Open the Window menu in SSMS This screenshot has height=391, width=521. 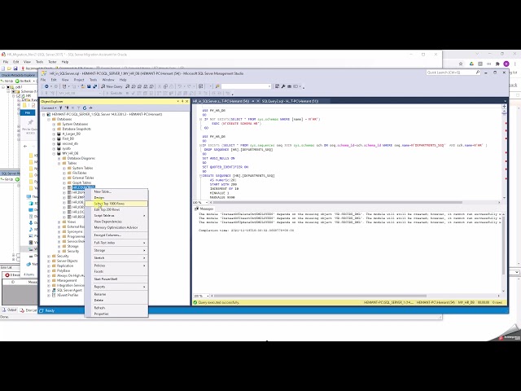(x=108, y=80)
